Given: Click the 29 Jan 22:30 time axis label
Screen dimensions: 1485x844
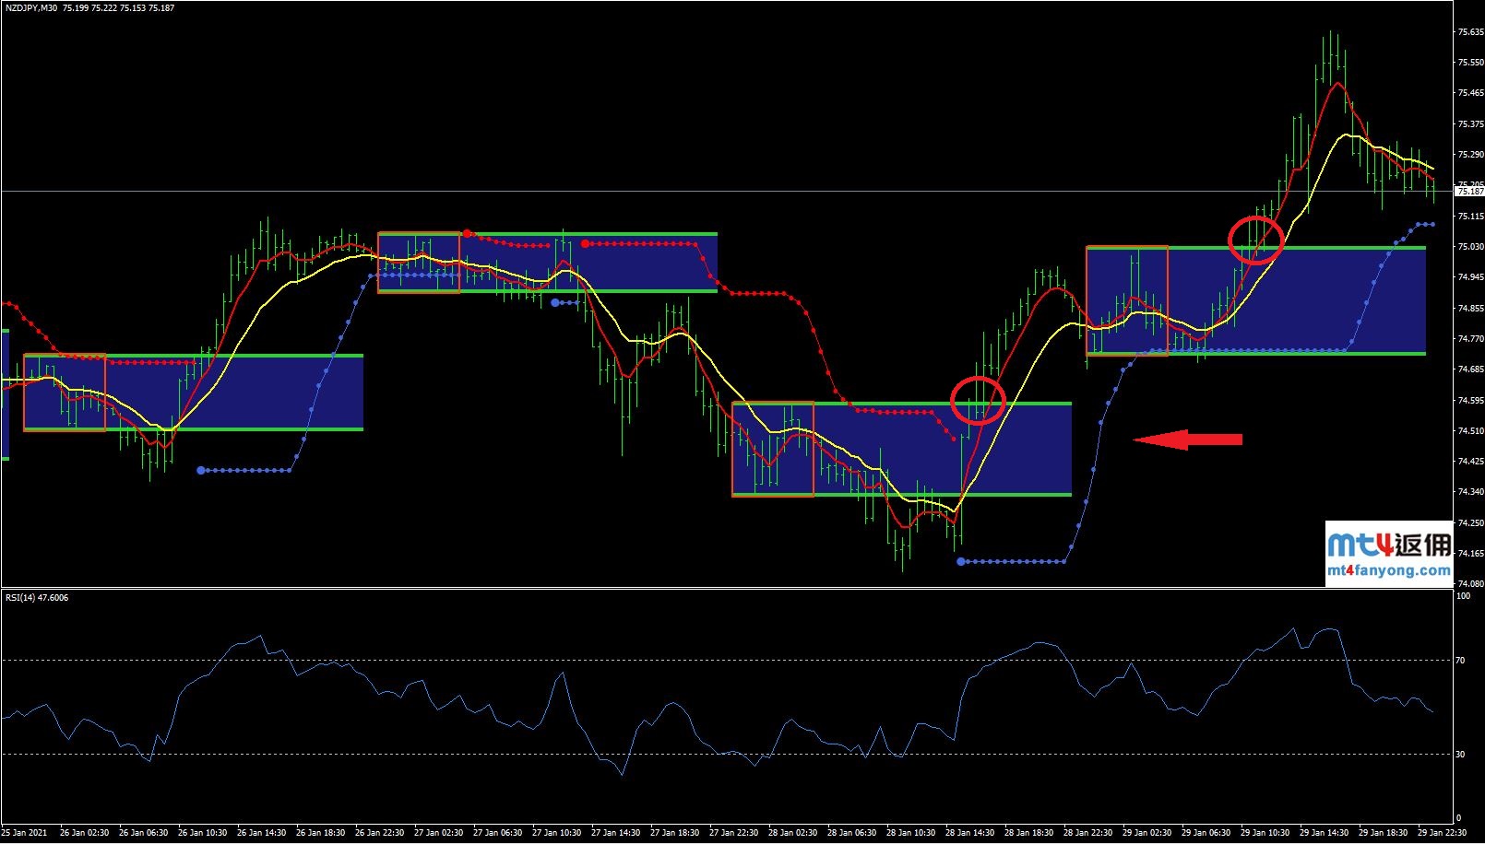Looking at the screenshot, I should point(1442,833).
